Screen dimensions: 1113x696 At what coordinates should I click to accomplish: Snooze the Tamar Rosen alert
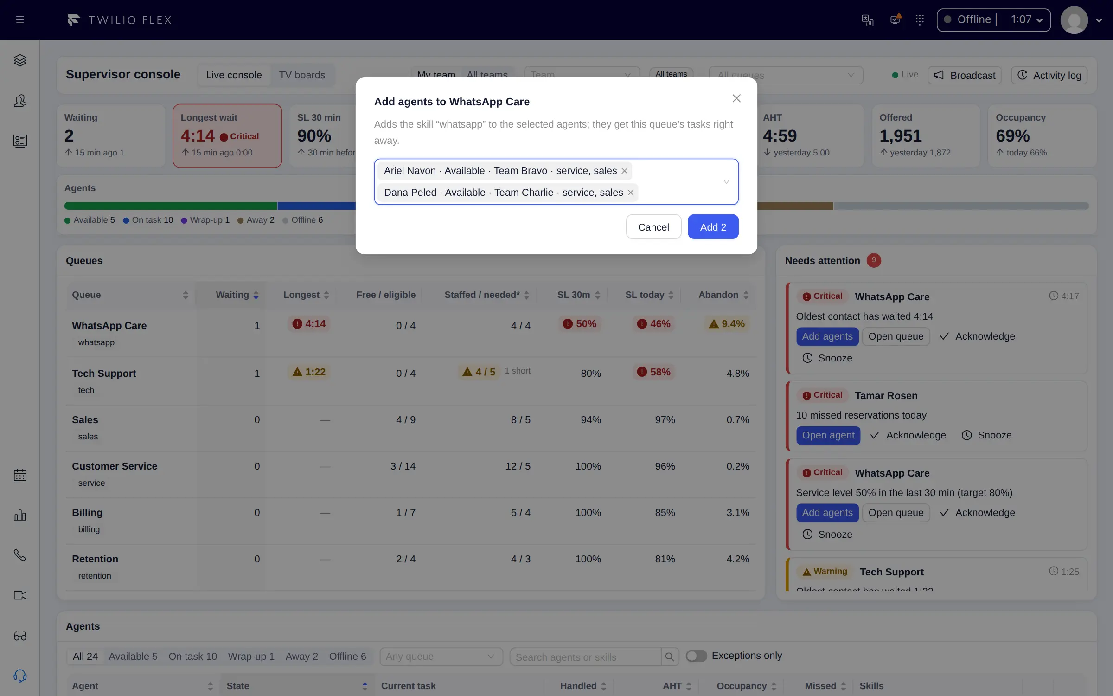point(987,435)
